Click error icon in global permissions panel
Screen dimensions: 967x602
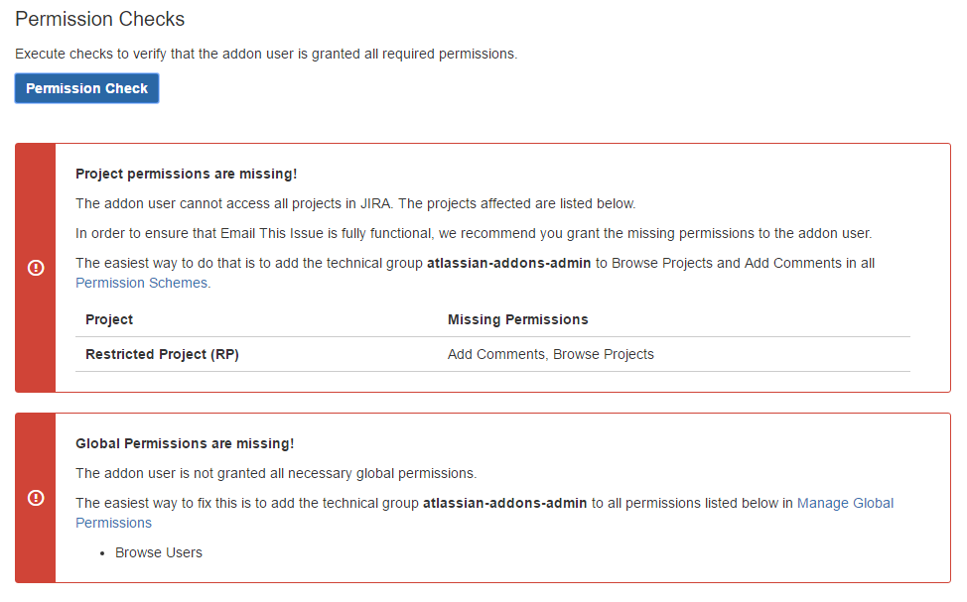pos(36,497)
